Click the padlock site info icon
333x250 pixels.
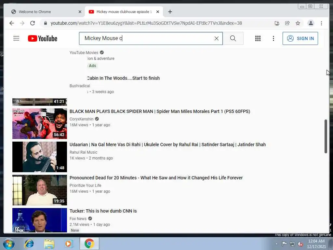pyautogui.click(x=46, y=23)
